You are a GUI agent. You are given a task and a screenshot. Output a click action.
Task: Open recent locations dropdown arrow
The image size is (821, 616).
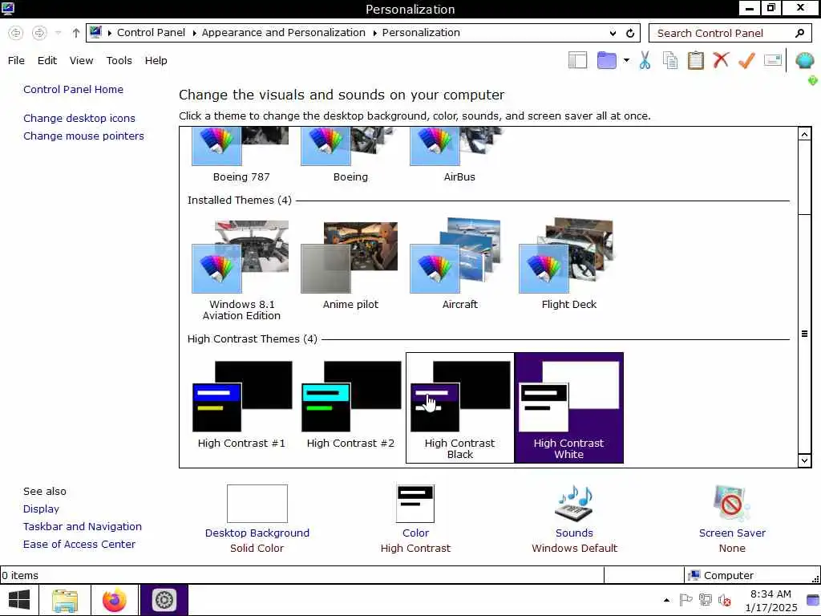pos(58,33)
